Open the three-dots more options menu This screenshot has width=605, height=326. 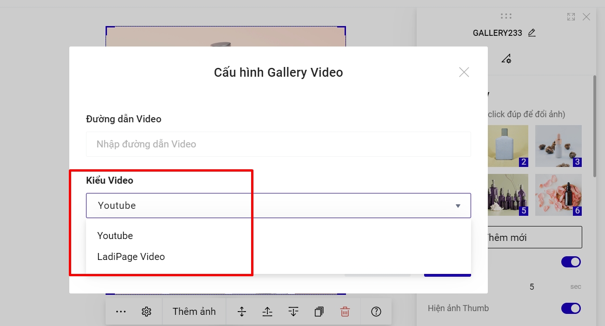[x=121, y=312]
